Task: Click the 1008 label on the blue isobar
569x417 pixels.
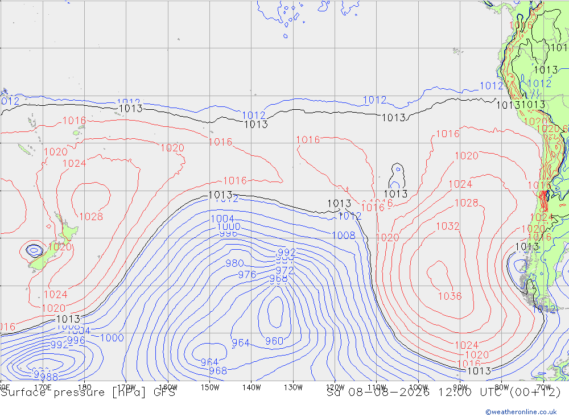Action: (343, 236)
